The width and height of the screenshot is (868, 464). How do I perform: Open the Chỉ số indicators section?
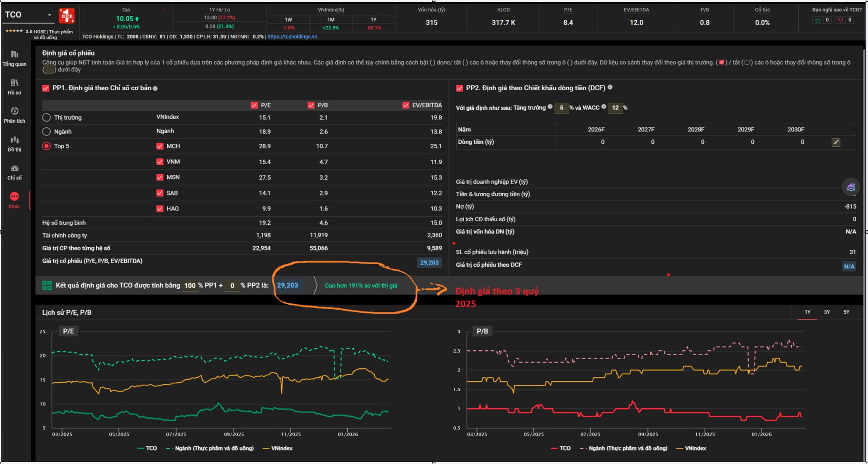click(x=14, y=172)
